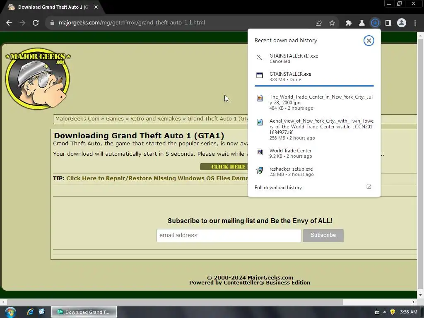Click the CLICK HERE download button
Screen dimensions: 424x318
pos(224,167)
